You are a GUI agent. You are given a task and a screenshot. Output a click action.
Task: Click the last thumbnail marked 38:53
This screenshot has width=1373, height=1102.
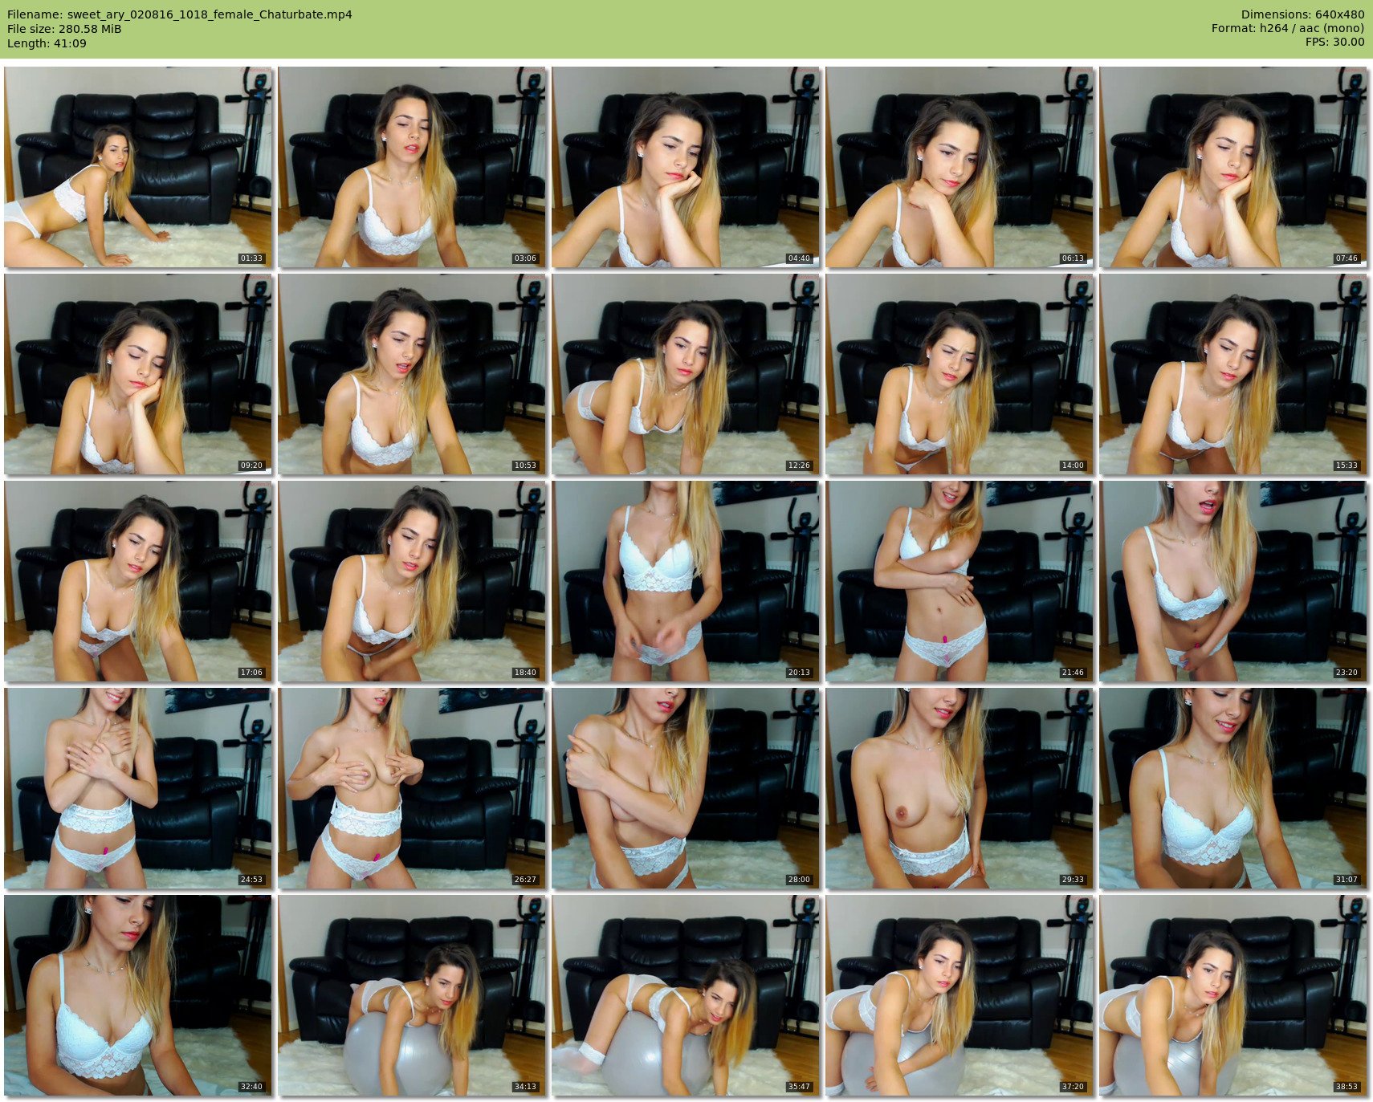pyautogui.click(x=1233, y=995)
